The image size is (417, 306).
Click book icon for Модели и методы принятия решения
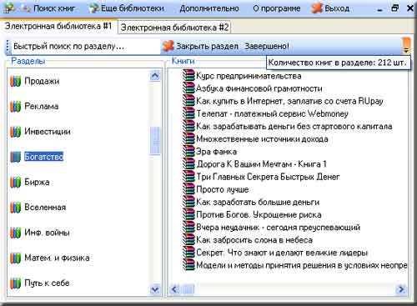(x=188, y=265)
